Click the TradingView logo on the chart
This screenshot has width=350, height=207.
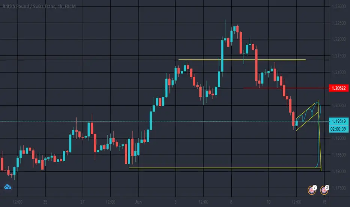(8, 187)
